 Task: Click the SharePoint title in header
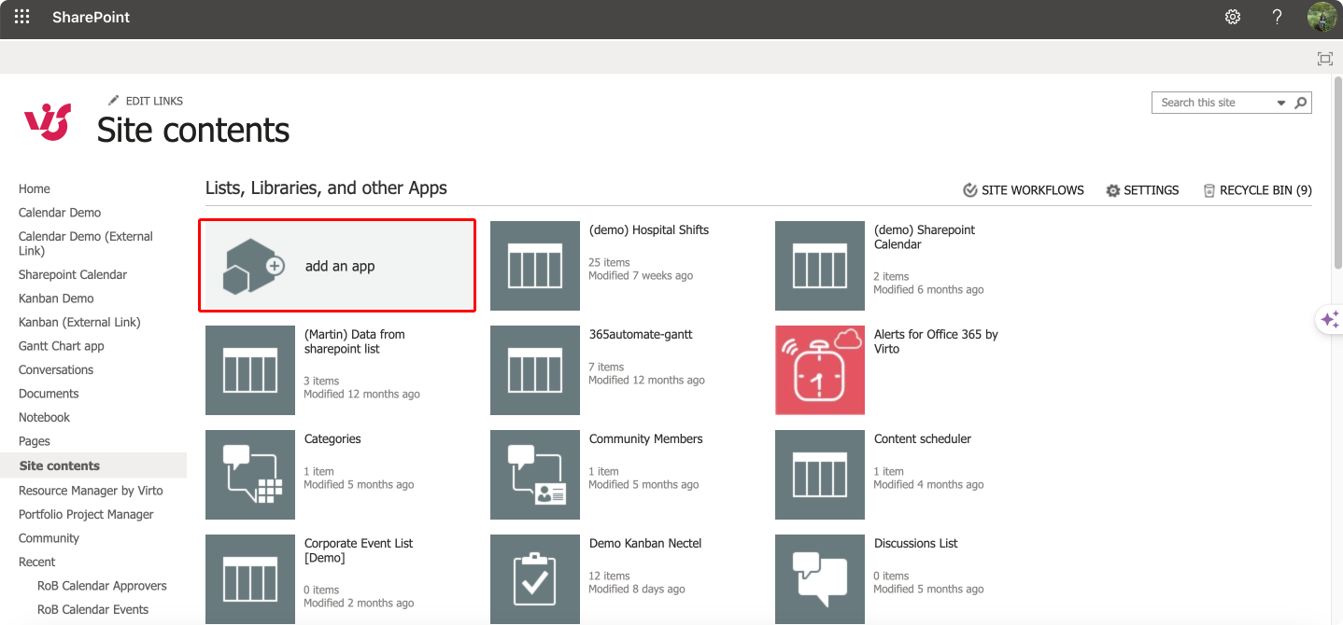tap(92, 17)
